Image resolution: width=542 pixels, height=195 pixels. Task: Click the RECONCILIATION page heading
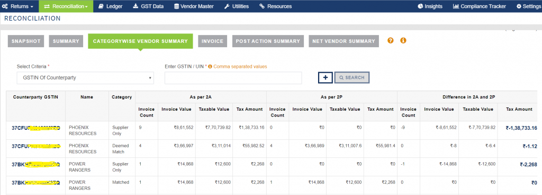coord(32,19)
